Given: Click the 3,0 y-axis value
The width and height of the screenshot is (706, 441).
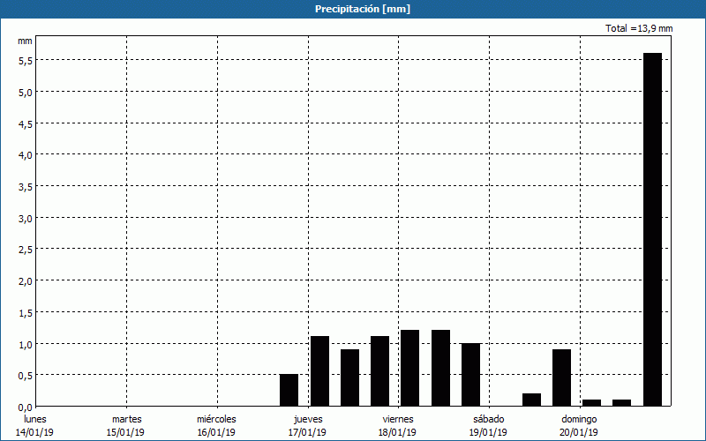Looking at the screenshot, I should pyautogui.click(x=26, y=218).
